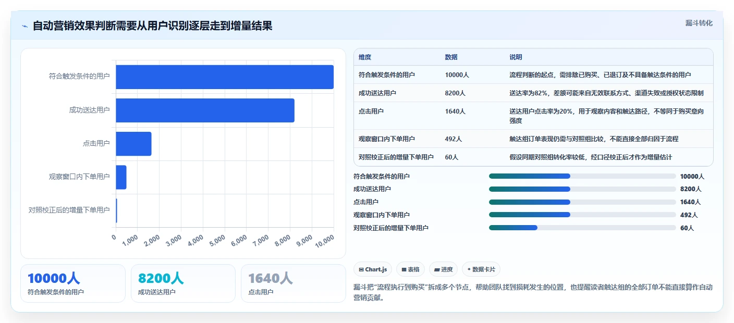Click the 对照校正后的增量下单用户 chart bar
Image resolution: width=734 pixels, height=323 pixels.
point(116,210)
